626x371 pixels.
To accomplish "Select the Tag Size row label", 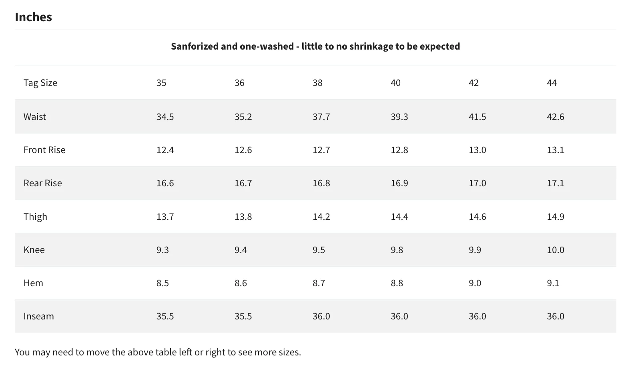I will 40,83.
